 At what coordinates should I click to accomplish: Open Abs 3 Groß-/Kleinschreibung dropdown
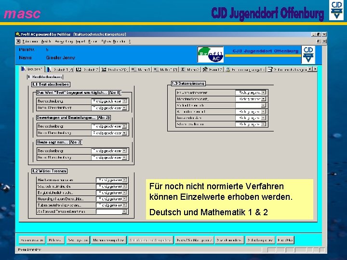click(x=125, y=157)
